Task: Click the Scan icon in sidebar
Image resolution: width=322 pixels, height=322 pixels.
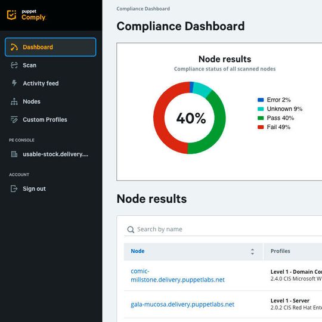Action: [x=14, y=66]
